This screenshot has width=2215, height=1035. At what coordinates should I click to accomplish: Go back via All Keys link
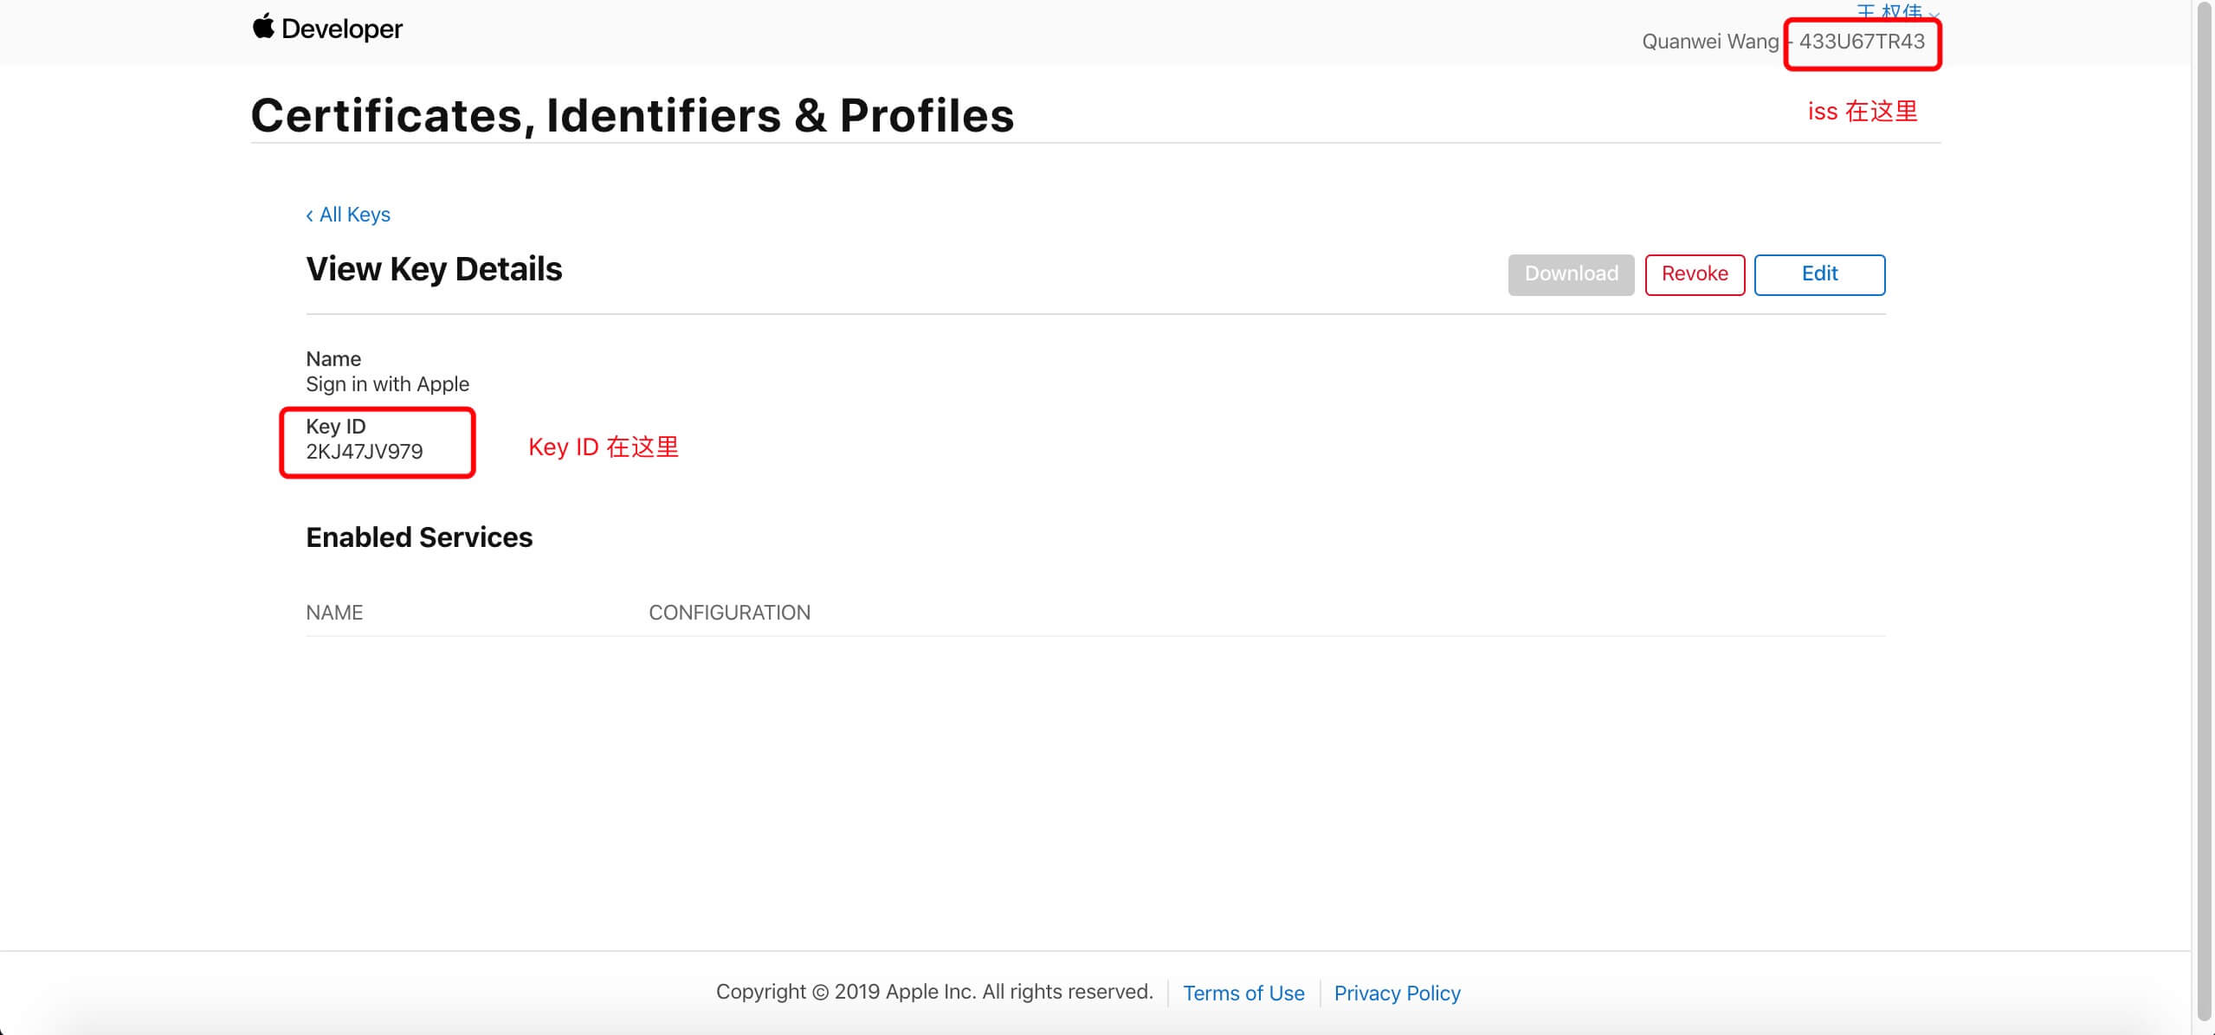(348, 215)
